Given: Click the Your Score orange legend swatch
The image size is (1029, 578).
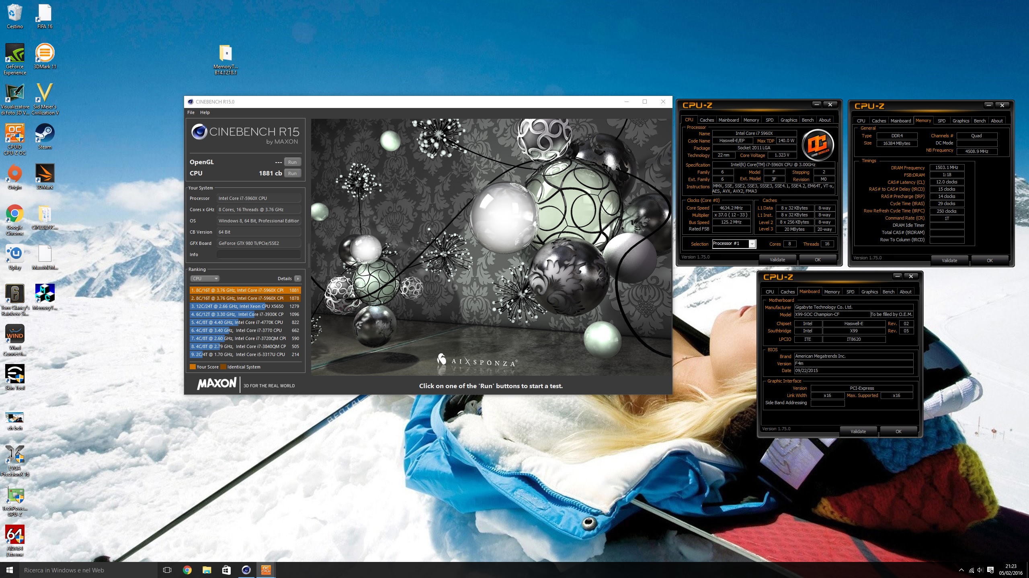Looking at the screenshot, I should click(x=193, y=367).
